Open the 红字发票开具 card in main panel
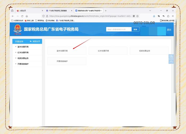The width and height of the screenshot is (186, 134). click(108, 51)
